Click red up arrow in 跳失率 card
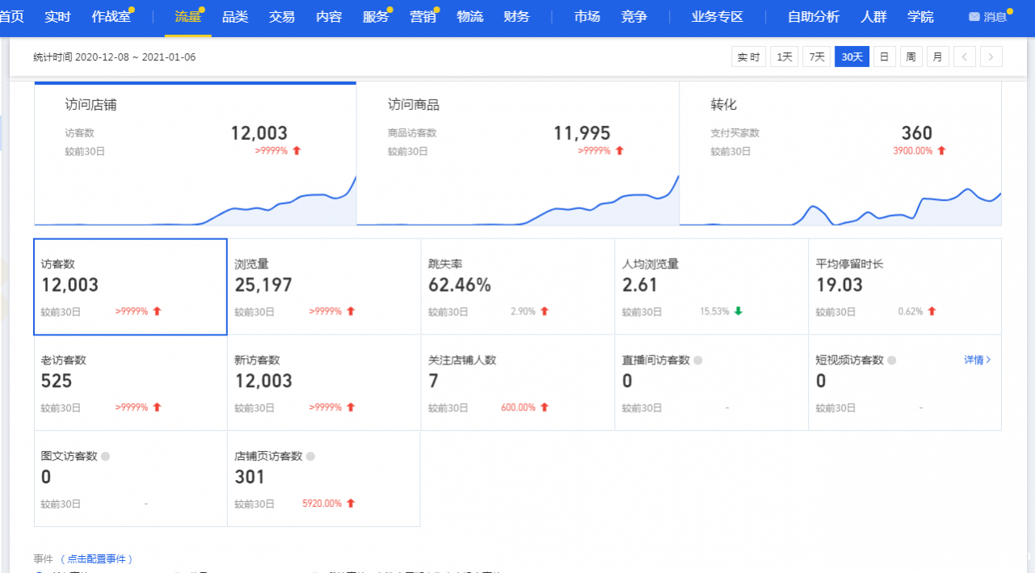This screenshot has width=1035, height=573. [545, 311]
